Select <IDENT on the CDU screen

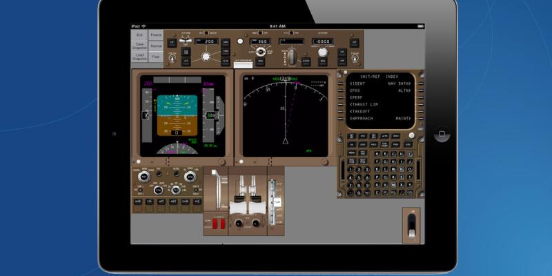click(x=357, y=83)
